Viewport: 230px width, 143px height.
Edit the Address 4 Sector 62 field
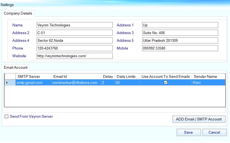pyautogui.click(x=74, y=40)
